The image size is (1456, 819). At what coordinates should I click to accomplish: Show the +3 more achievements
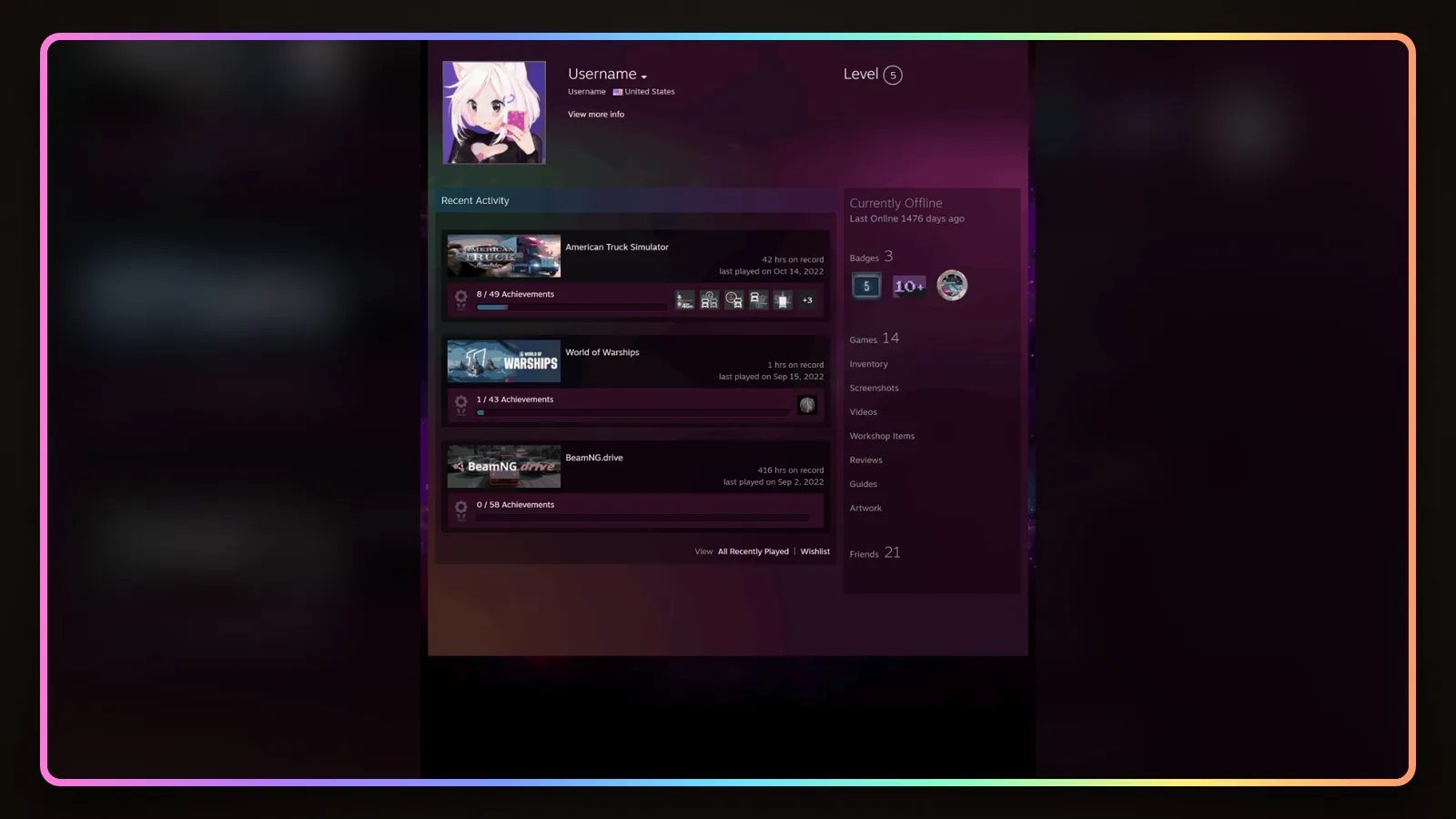tap(807, 299)
